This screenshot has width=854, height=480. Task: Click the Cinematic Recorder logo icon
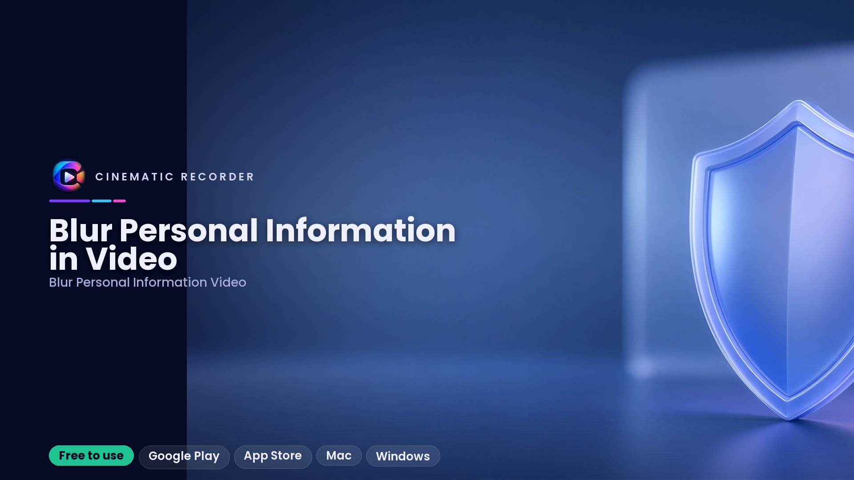click(69, 176)
